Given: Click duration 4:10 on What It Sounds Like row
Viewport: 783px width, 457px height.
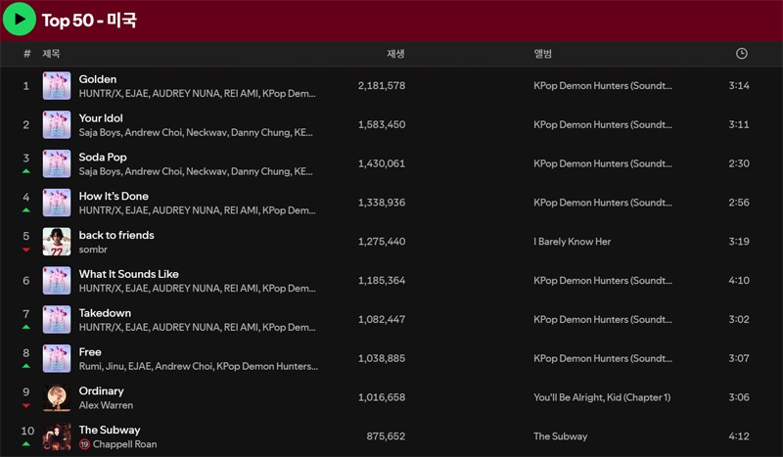Looking at the screenshot, I should pyautogui.click(x=739, y=280).
